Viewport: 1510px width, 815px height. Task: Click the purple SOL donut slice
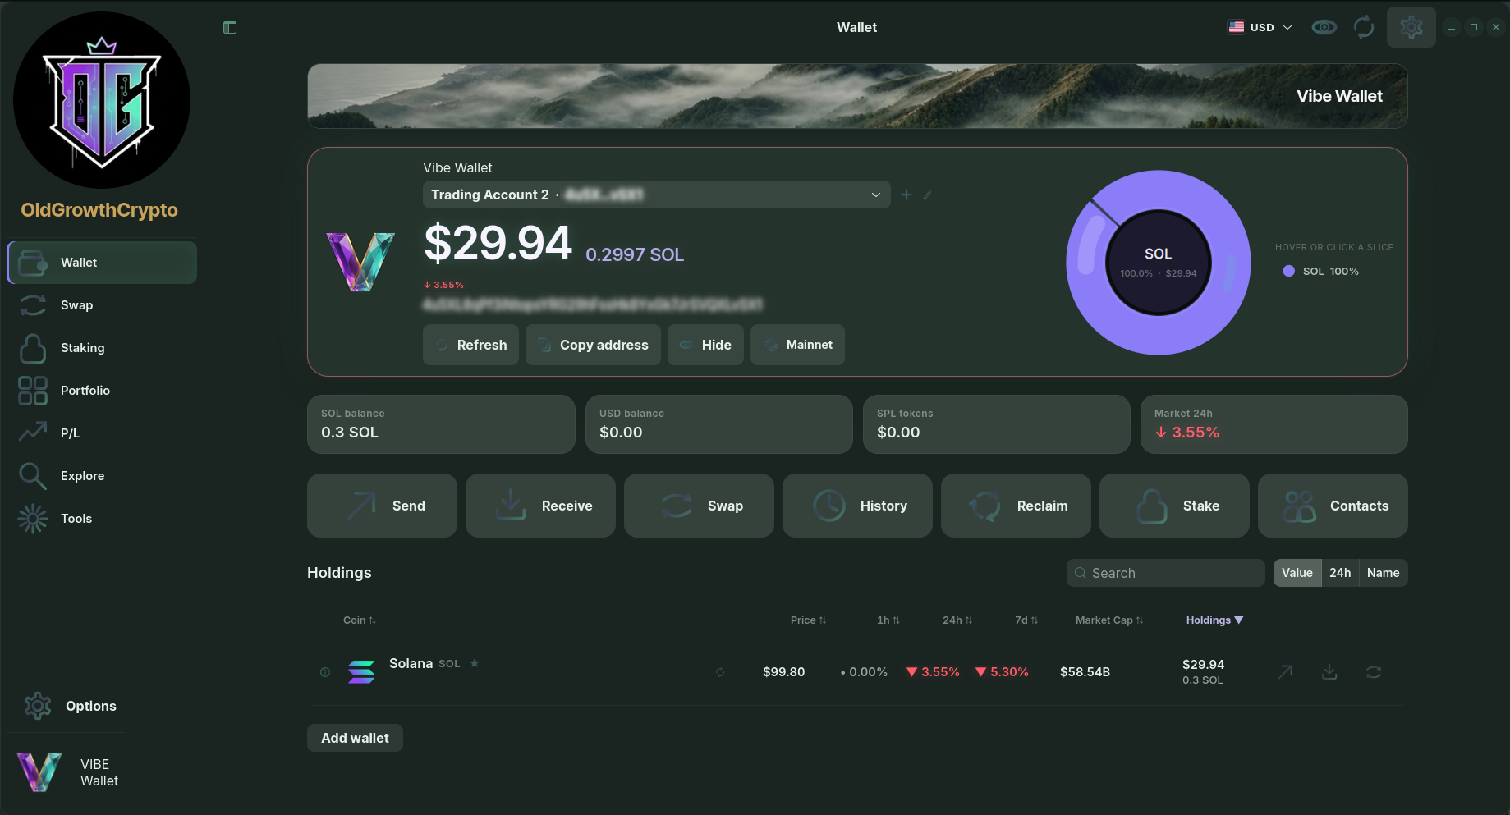pyautogui.click(x=1159, y=335)
